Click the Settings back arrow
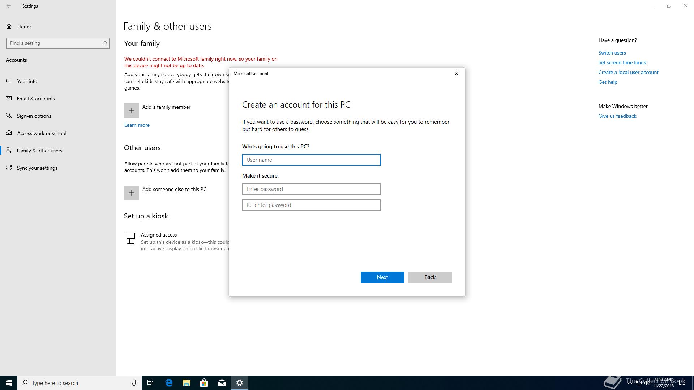Viewport: 694px width, 390px height. click(9, 6)
